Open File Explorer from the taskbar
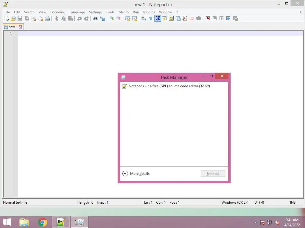Image resolution: width=305 pixels, height=228 pixels. [24, 222]
